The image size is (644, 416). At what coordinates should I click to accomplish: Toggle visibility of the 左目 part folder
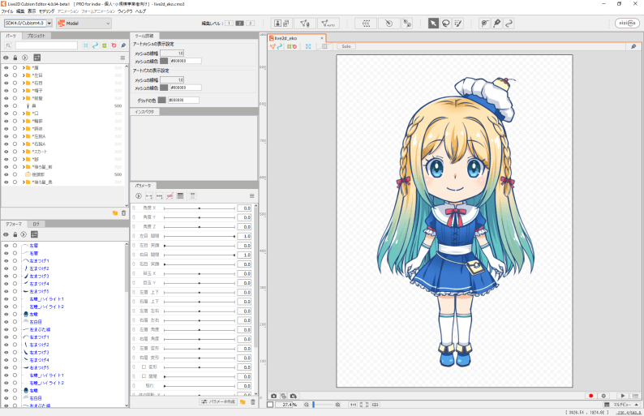6,75
